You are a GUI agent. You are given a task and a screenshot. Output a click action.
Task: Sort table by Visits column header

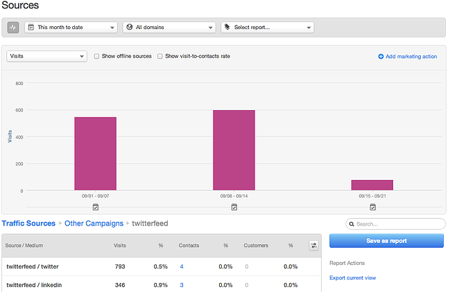(120, 245)
